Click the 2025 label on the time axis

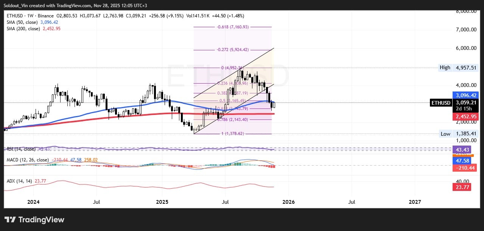point(162,202)
